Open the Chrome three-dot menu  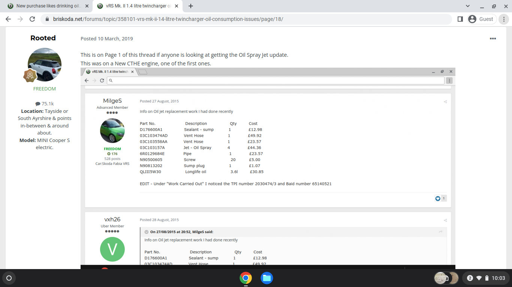[x=504, y=19]
